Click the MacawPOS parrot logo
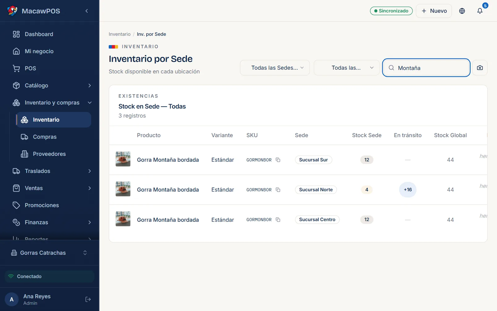The width and height of the screenshot is (497, 311). 12,11
